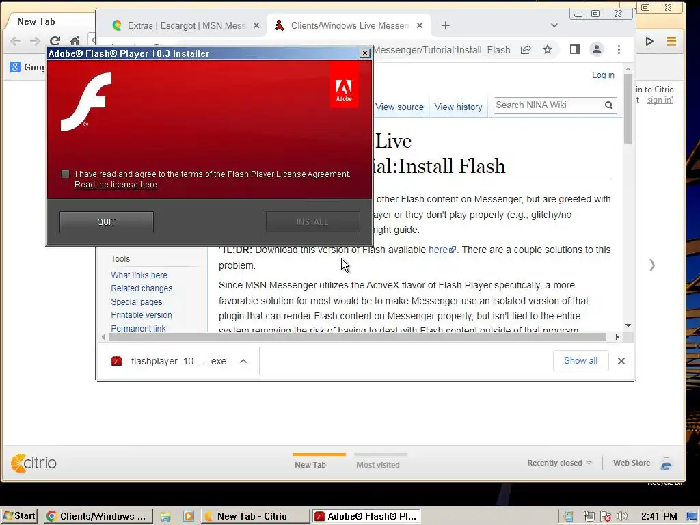Screen dimensions: 700x525
Task: Click the citrio logo
Action: pos(33,463)
